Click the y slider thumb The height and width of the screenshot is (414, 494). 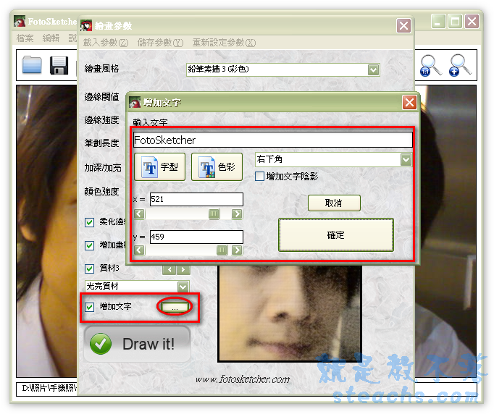click(x=222, y=250)
